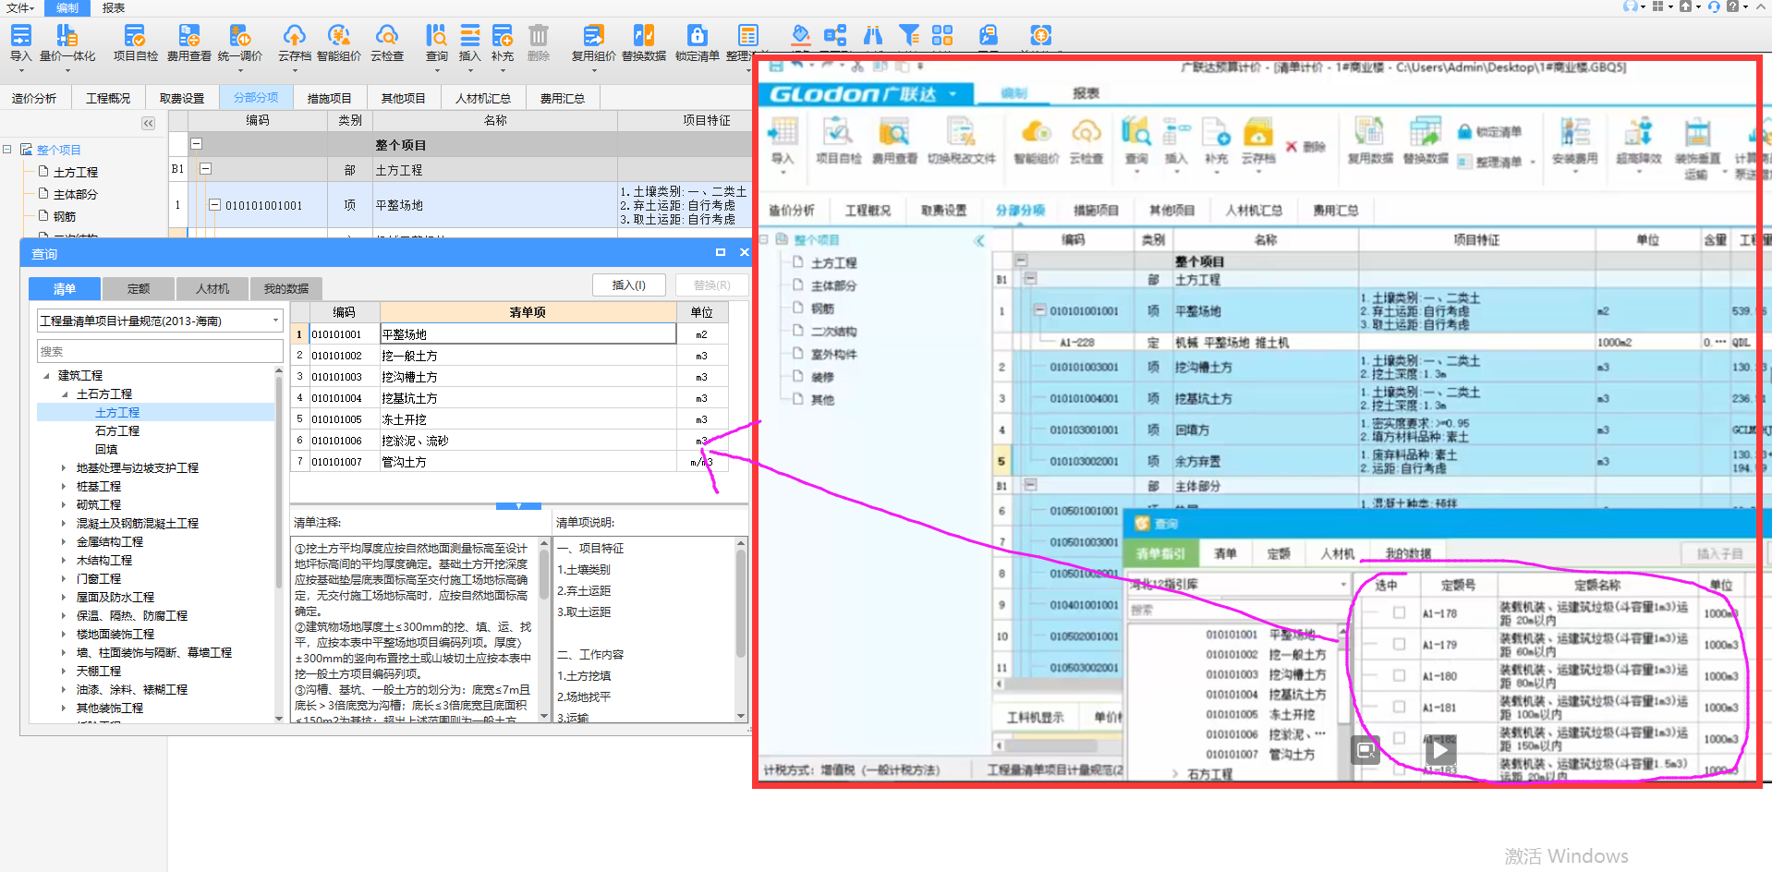Run 项目自检 self-check from main toolbar
The image size is (1772, 872).
coord(135,36)
